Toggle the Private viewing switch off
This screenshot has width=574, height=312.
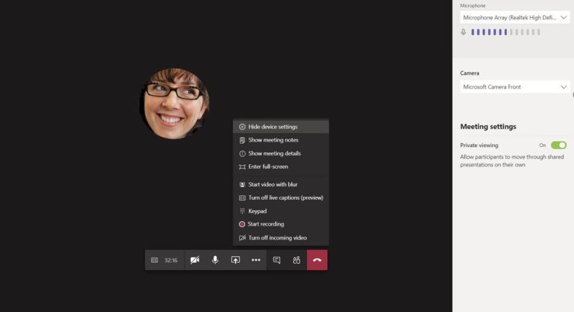558,145
